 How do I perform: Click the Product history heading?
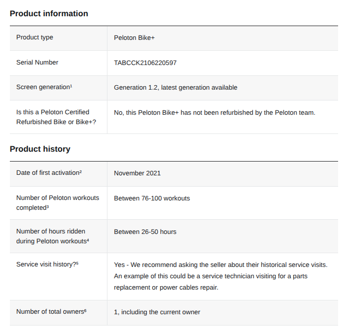[x=40, y=149]
